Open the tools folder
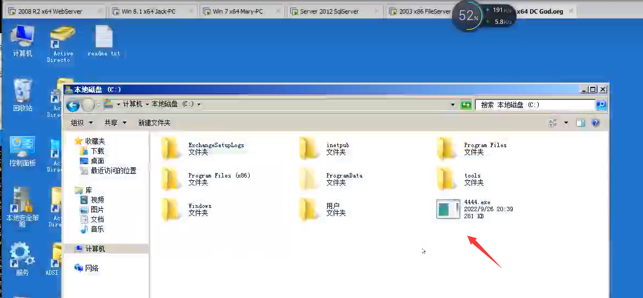The height and width of the screenshot is (298, 643). 446,179
